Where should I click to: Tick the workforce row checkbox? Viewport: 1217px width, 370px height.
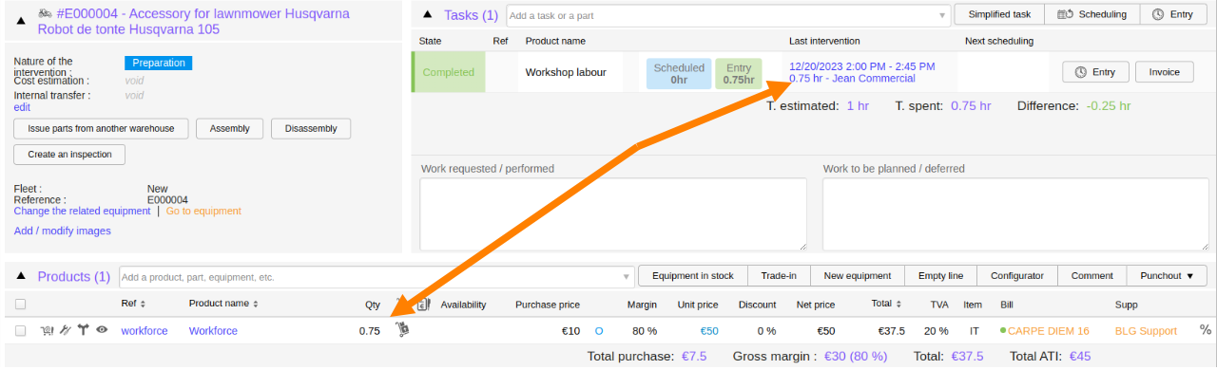(x=20, y=331)
